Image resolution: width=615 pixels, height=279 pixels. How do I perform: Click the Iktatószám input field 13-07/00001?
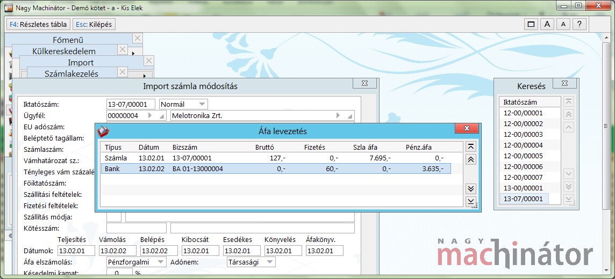coord(131,104)
